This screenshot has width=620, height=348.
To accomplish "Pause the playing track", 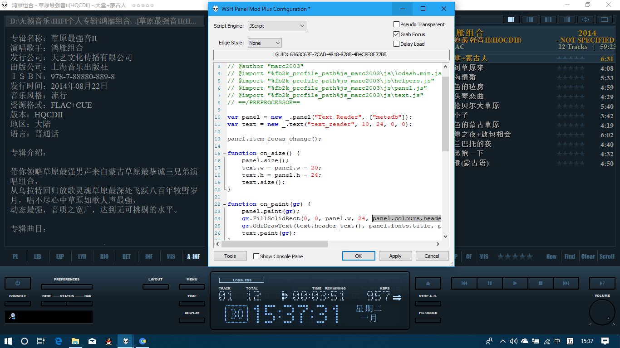I will (489, 283).
